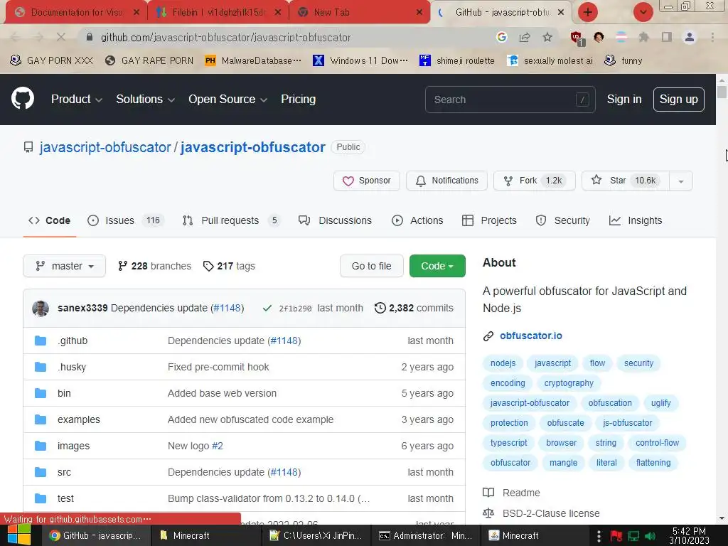Open the green Code dropdown button
This screenshot has height=546, width=728.
(437, 266)
